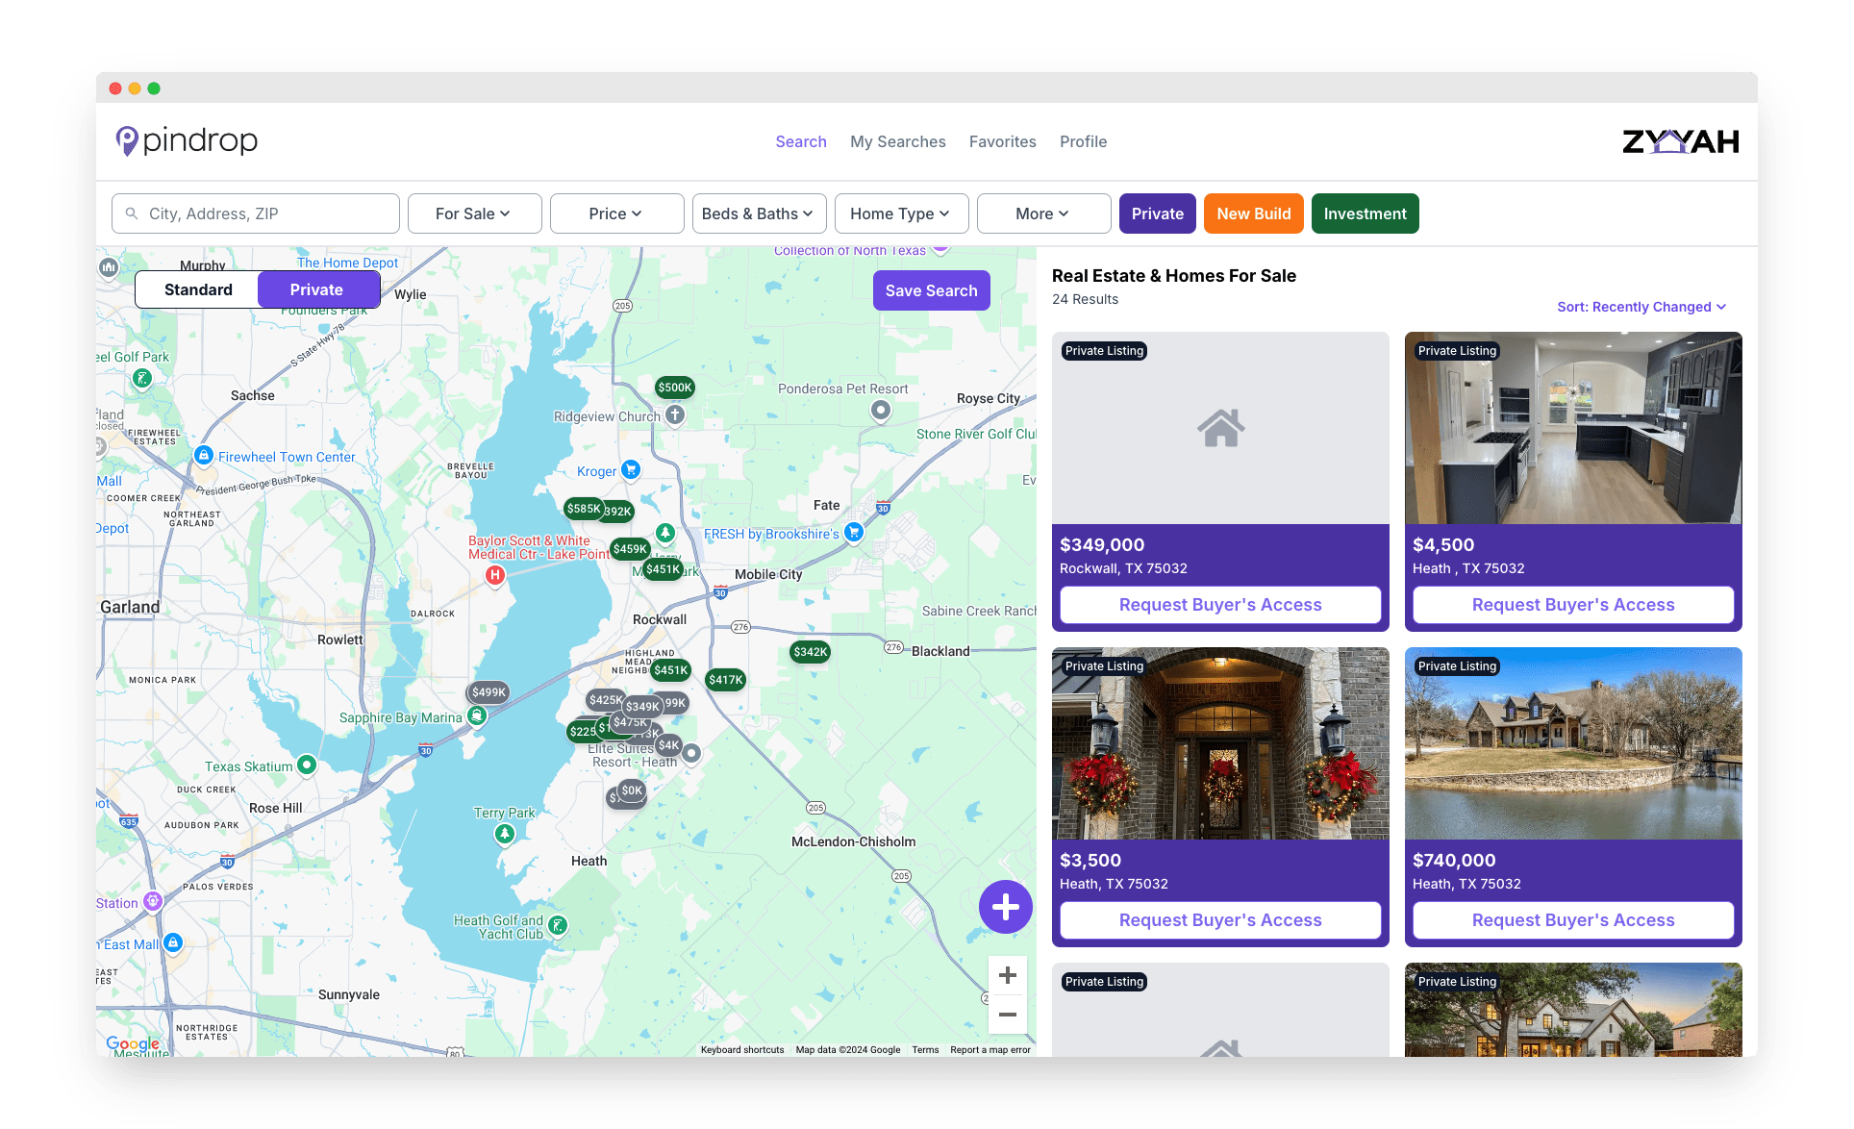Image resolution: width=1854 pixels, height=1129 pixels.
Task: Switch map to Standard listings view
Action: coord(198,289)
